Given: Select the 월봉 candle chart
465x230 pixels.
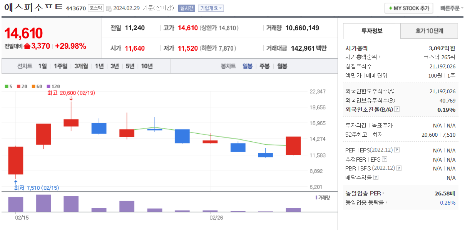Looking at the screenshot, I should click(282, 66).
